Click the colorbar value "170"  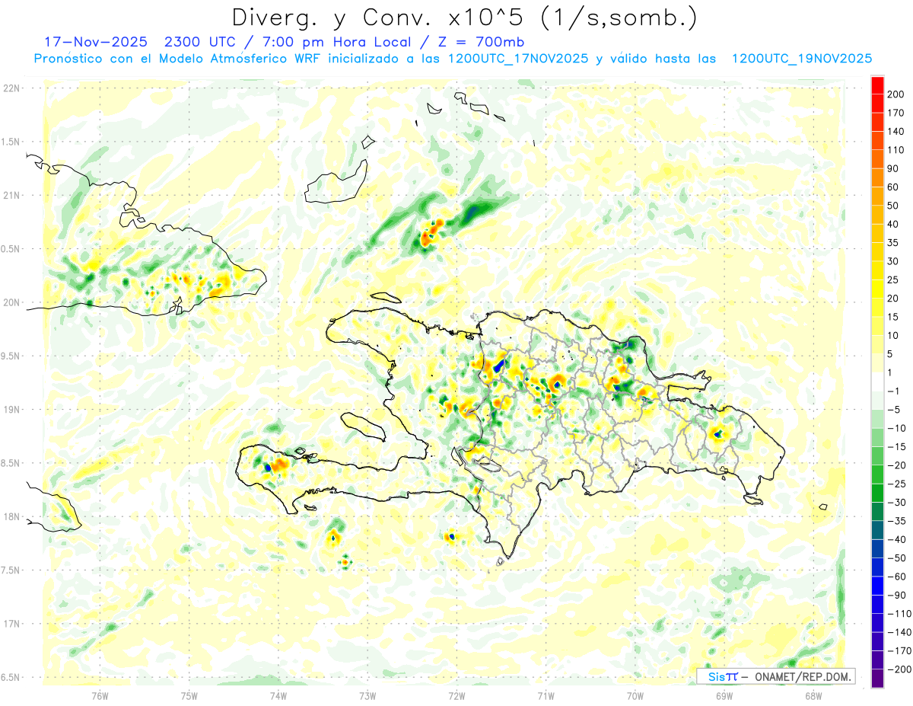click(896, 113)
